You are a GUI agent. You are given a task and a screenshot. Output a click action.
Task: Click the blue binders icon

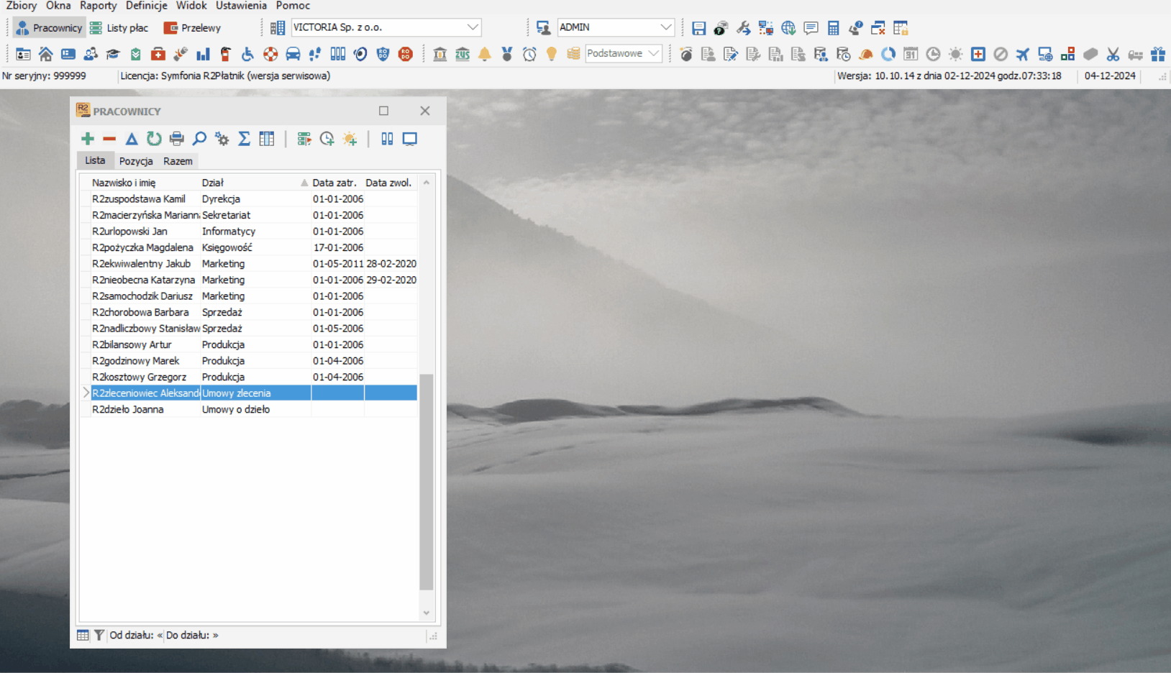point(387,139)
